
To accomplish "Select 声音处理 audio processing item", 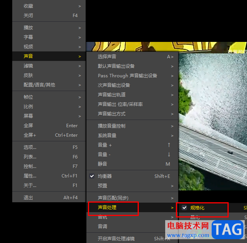I will coord(132,208).
